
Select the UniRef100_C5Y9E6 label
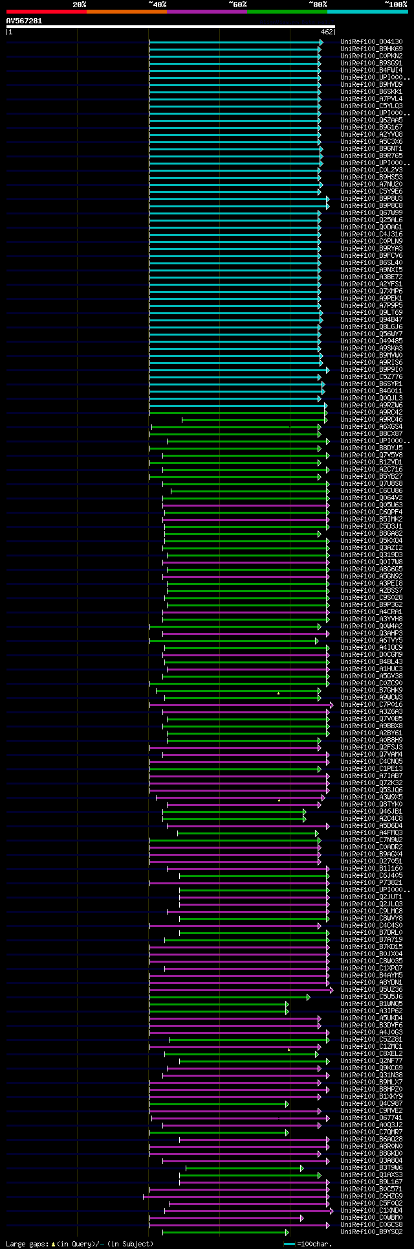(x=371, y=191)
